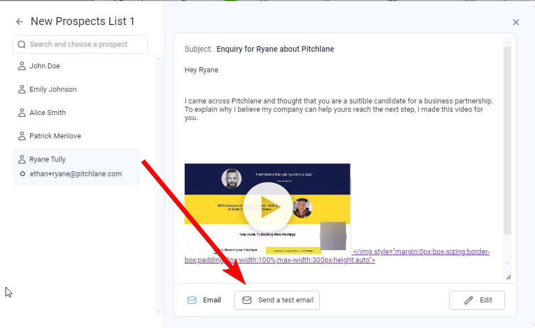Viewport: 535px width, 328px height.
Task: Click the Edit button
Action: pos(477,300)
